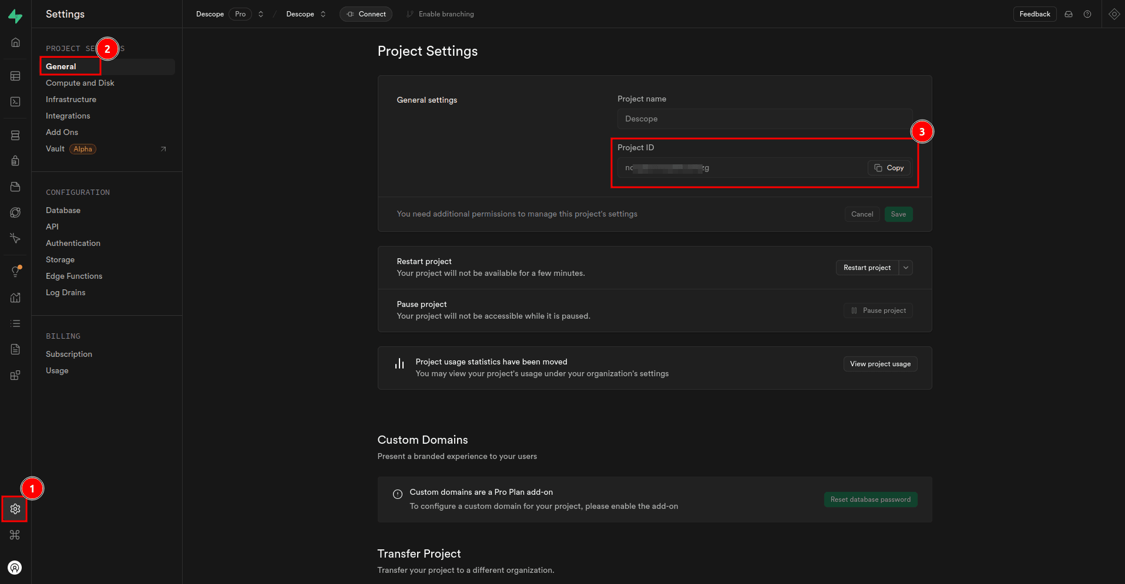Screen dimensions: 1125x584
Task: Click the Project name input field
Action: 764,119
